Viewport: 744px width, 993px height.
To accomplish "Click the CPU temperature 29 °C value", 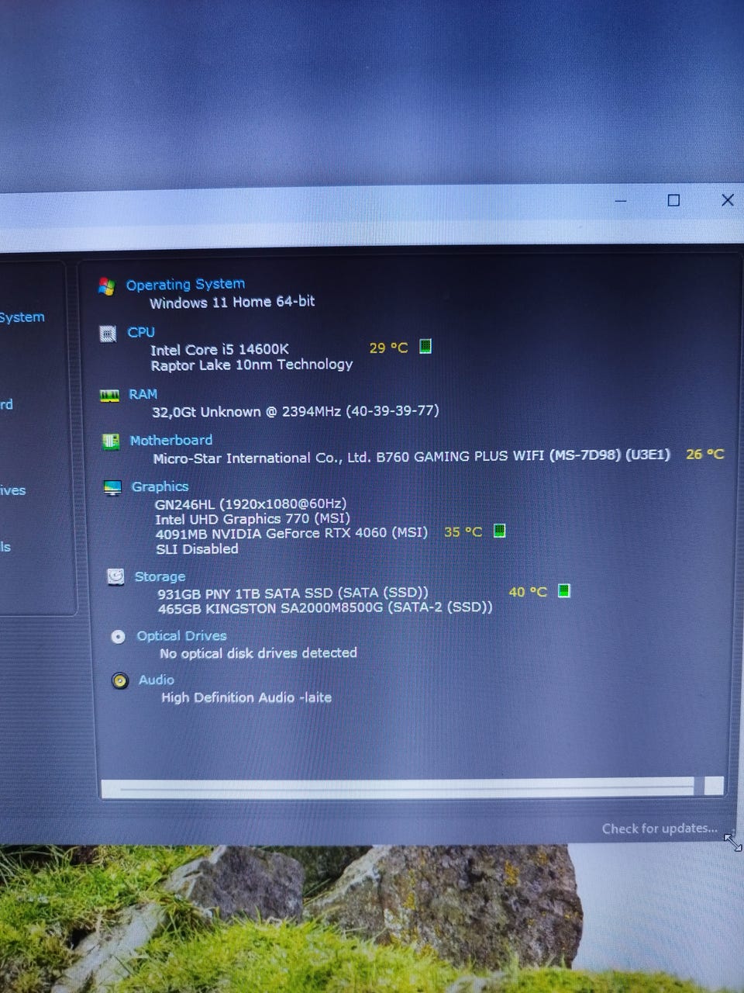I will point(388,348).
